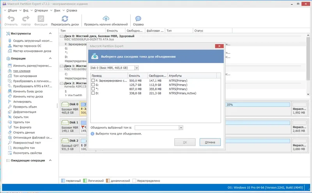
Task: Reload disks via Перезагрузить диски icon
Action: pos(65,19)
